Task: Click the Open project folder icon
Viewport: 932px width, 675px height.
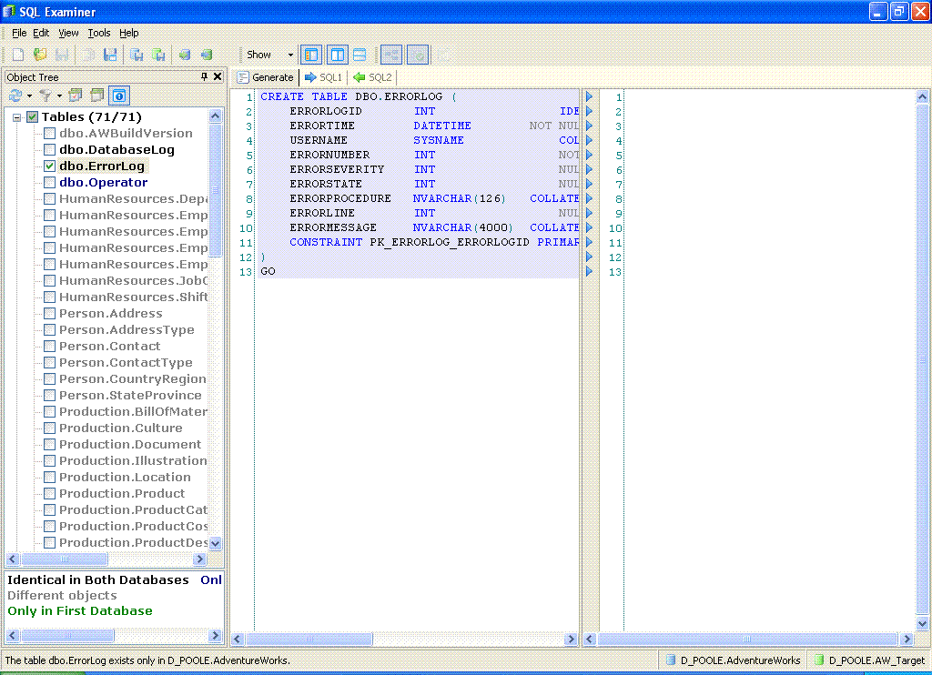Action: [40, 55]
